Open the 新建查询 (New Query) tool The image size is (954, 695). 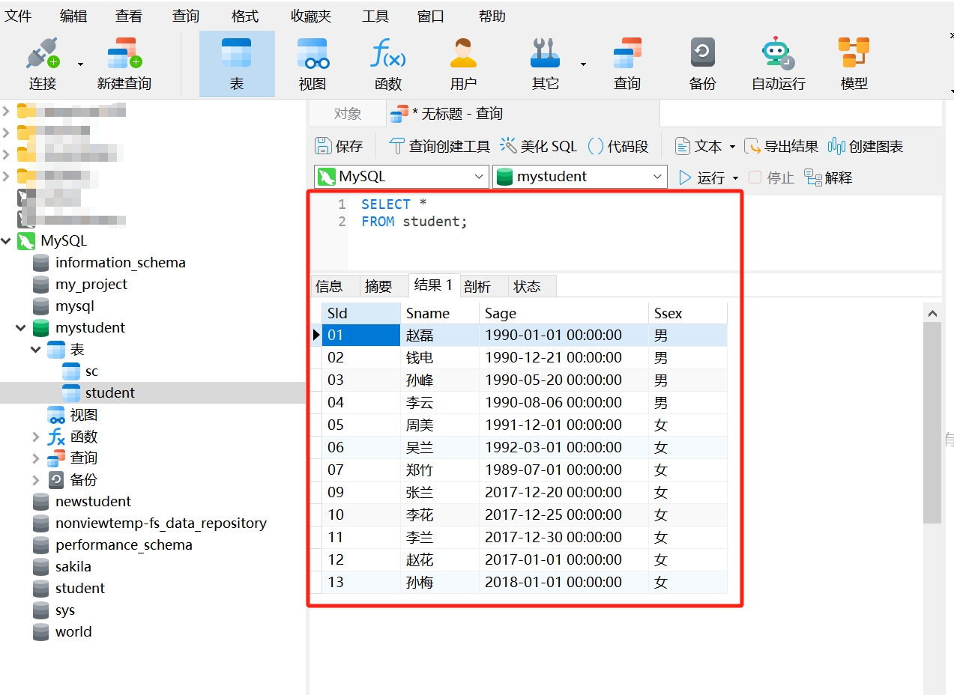point(123,63)
